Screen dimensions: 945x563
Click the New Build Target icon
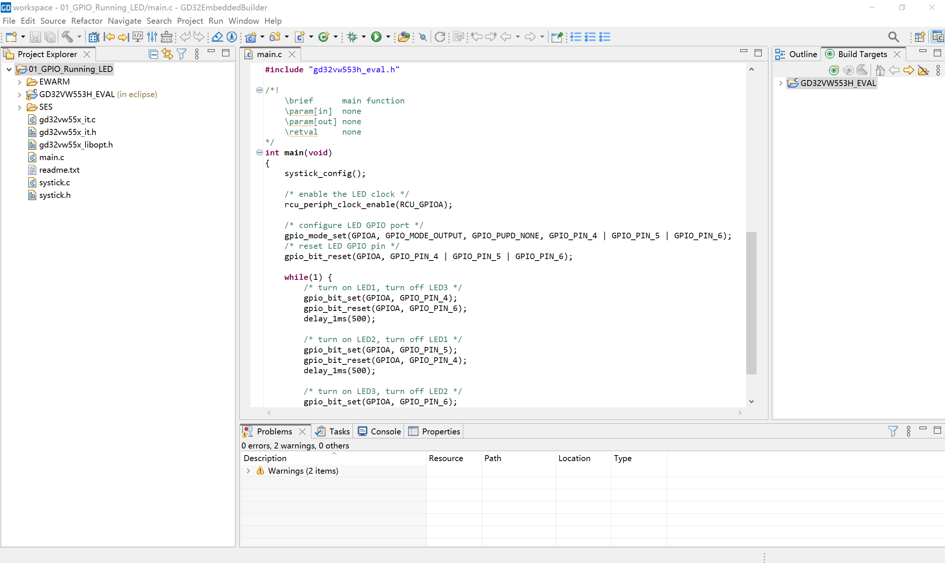tap(834, 70)
